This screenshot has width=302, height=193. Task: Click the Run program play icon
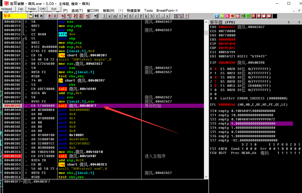tap(50, 16)
